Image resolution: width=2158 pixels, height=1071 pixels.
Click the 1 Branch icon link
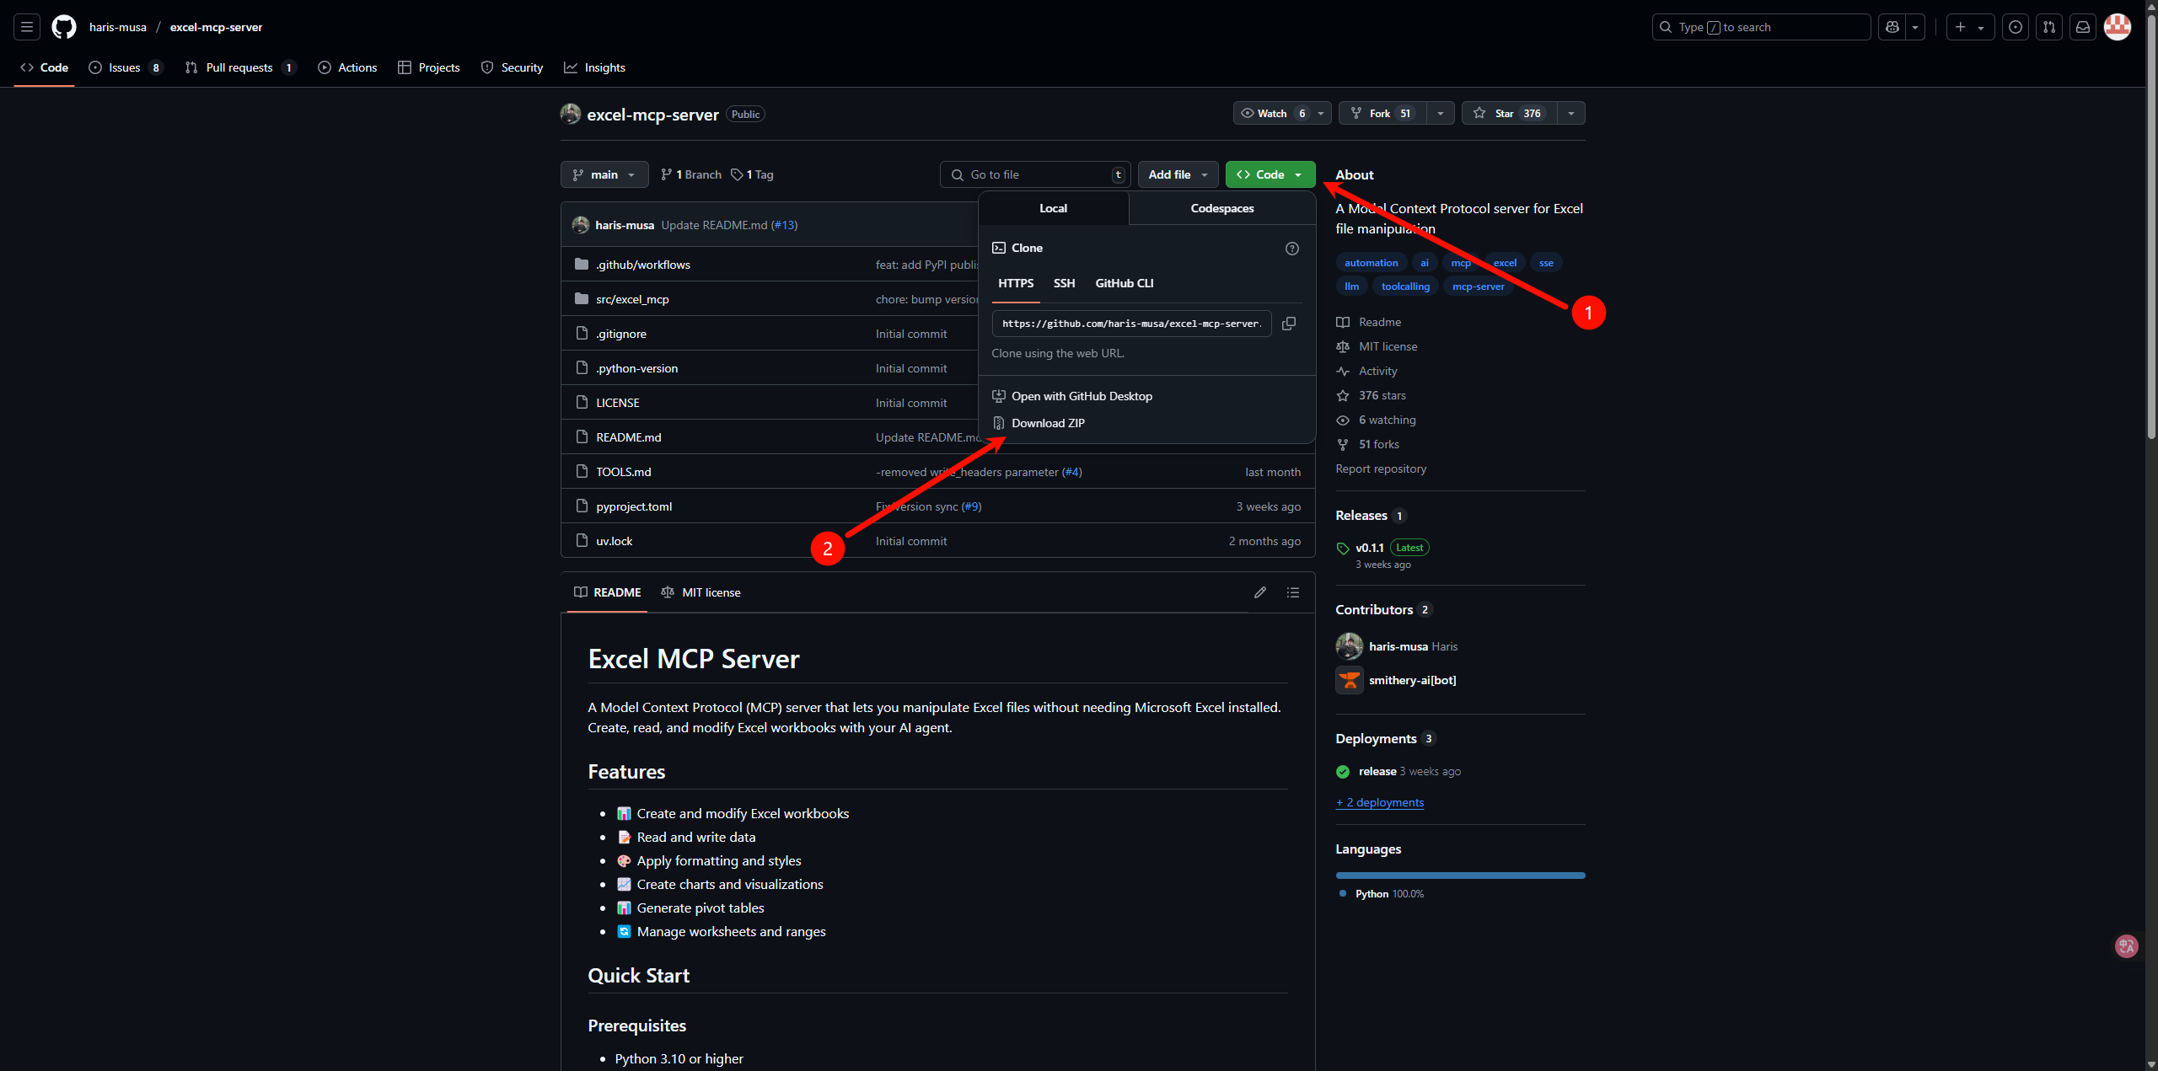[x=691, y=174]
